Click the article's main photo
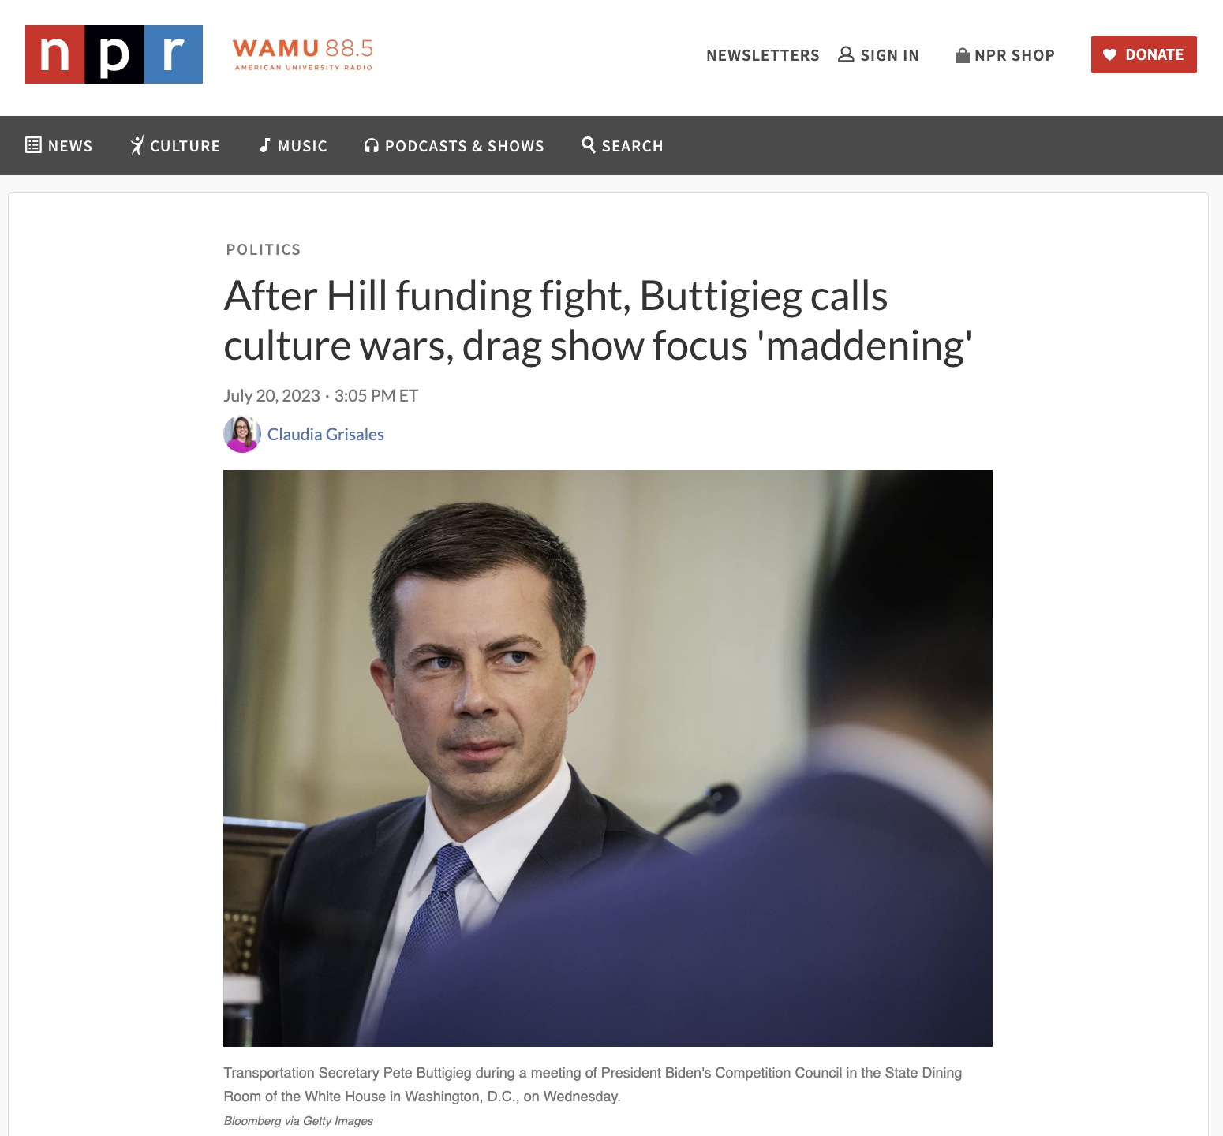Image resolution: width=1223 pixels, height=1136 pixels. pyautogui.click(x=608, y=758)
